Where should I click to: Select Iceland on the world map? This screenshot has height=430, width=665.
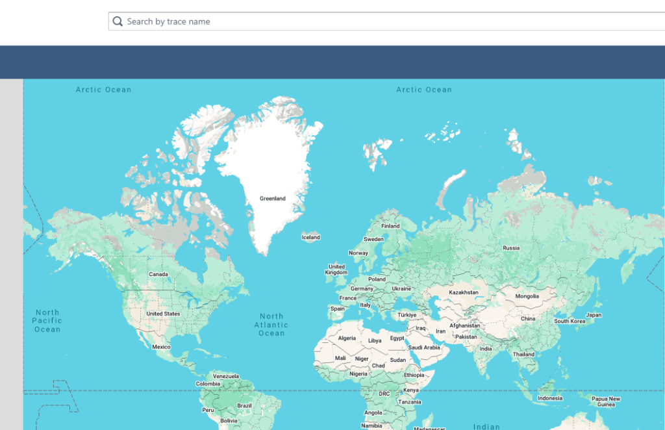click(311, 237)
